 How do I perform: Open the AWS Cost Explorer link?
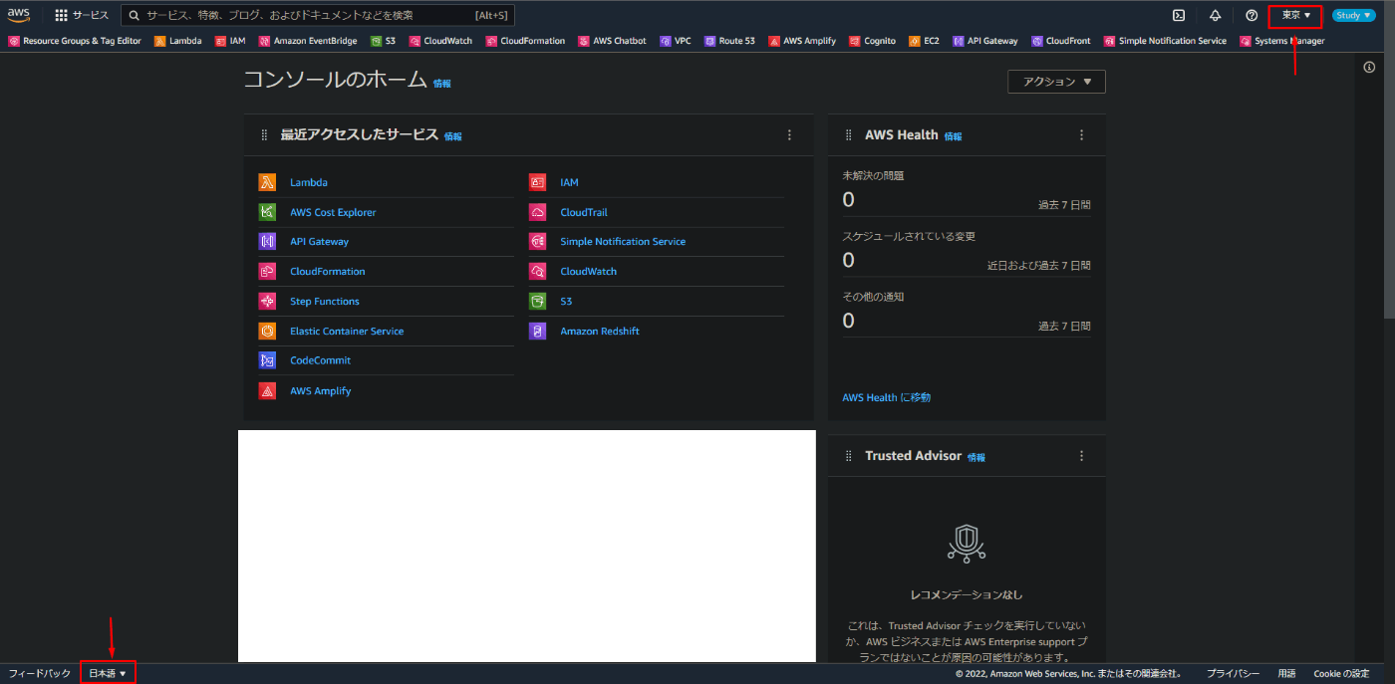click(333, 212)
